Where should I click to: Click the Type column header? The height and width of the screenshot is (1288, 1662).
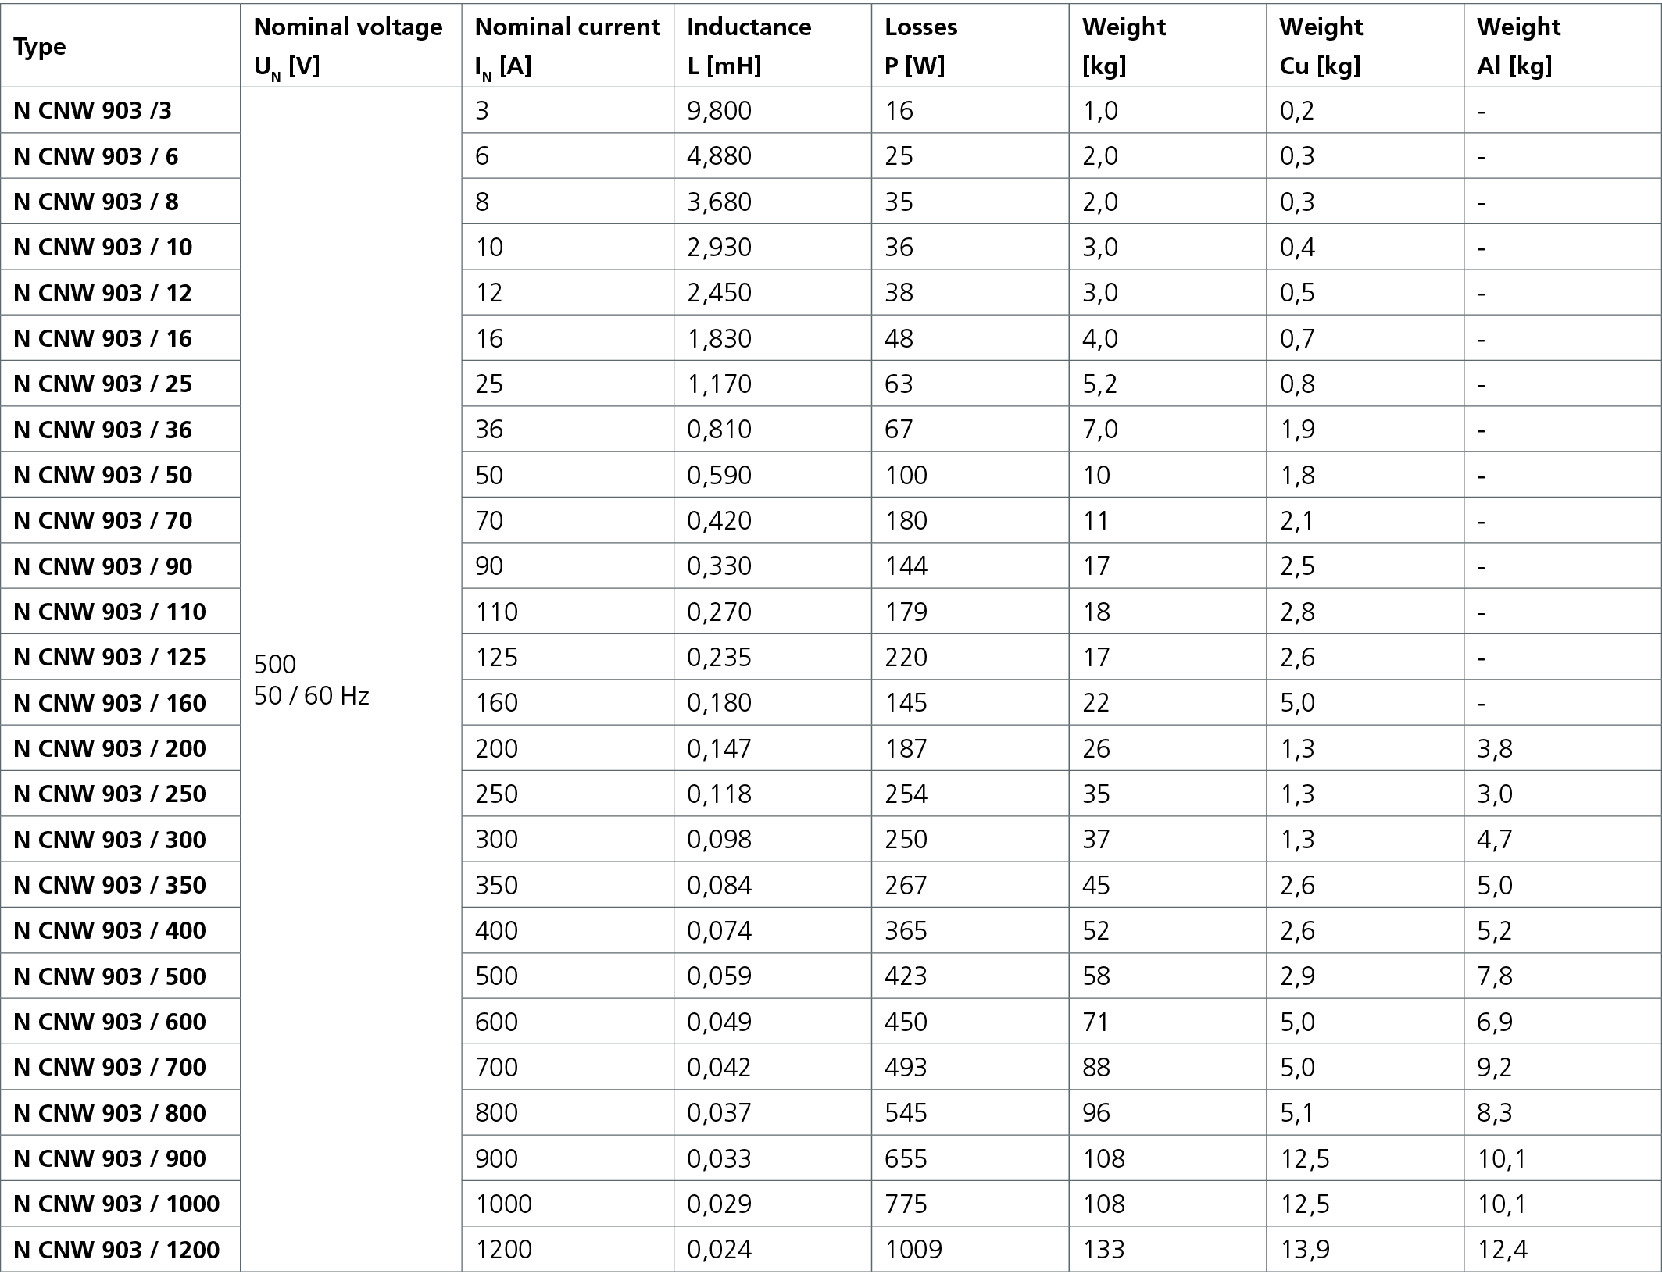click(40, 47)
